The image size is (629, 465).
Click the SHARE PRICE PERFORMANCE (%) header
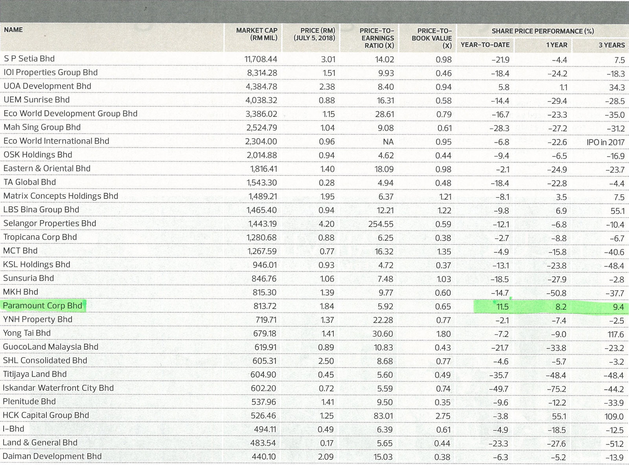(x=543, y=31)
